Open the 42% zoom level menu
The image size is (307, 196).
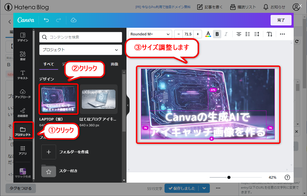[272, 177]
